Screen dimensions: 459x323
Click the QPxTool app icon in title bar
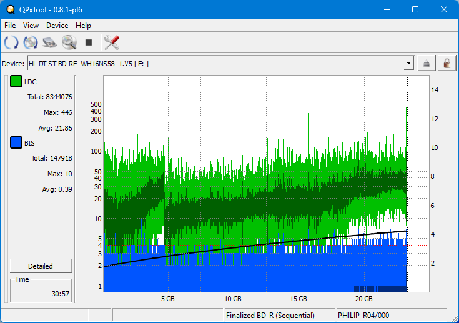pos(11,9)
